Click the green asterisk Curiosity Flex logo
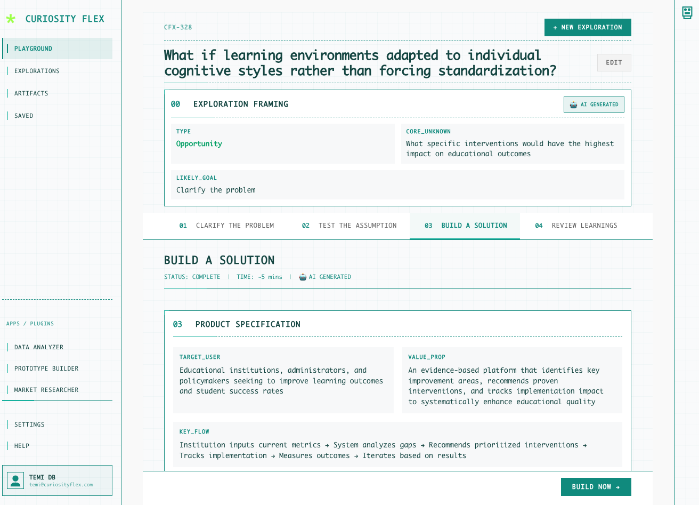 11,19
